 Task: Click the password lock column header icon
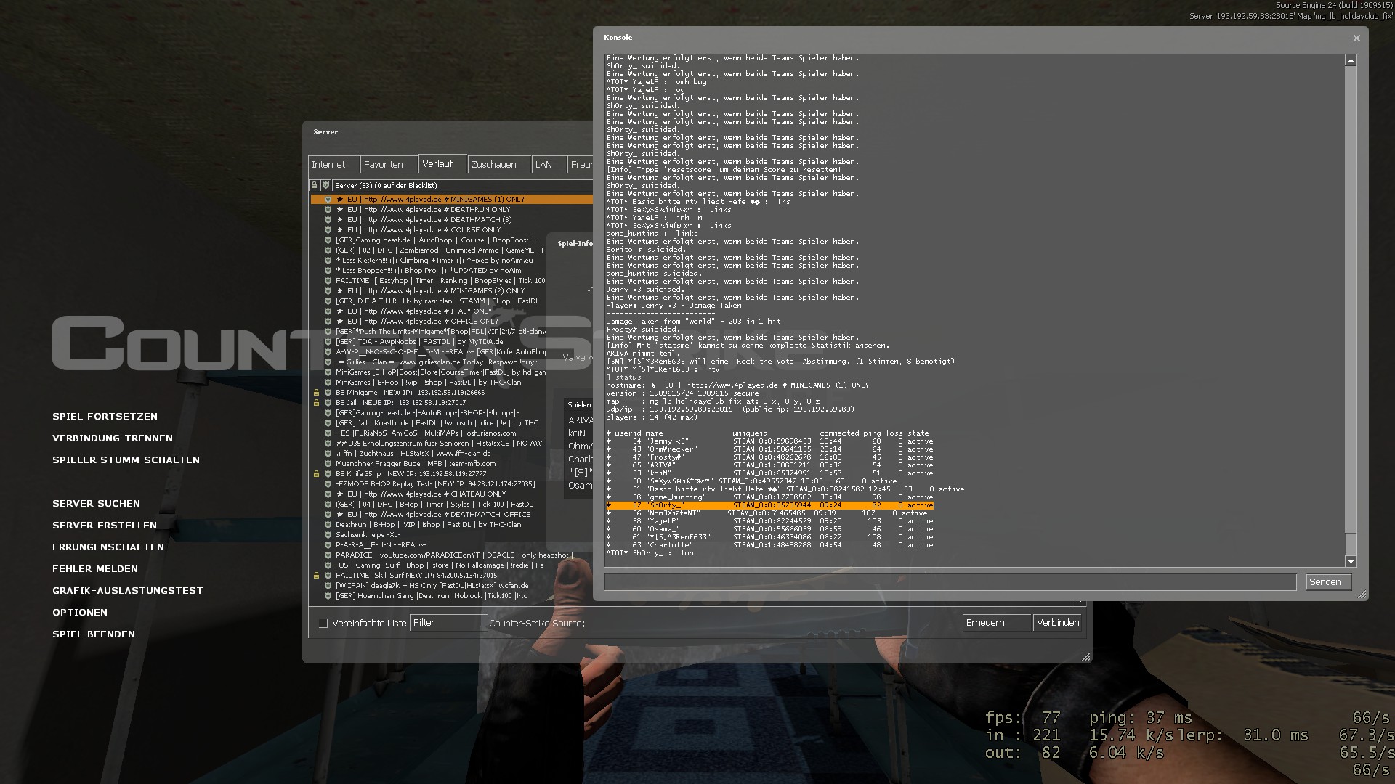315,186
